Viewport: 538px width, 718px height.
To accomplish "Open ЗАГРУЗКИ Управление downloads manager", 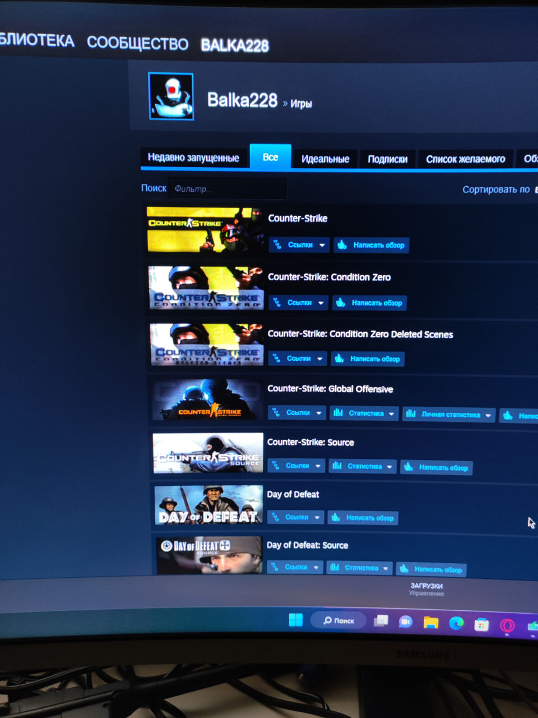I will pos(426,589).
